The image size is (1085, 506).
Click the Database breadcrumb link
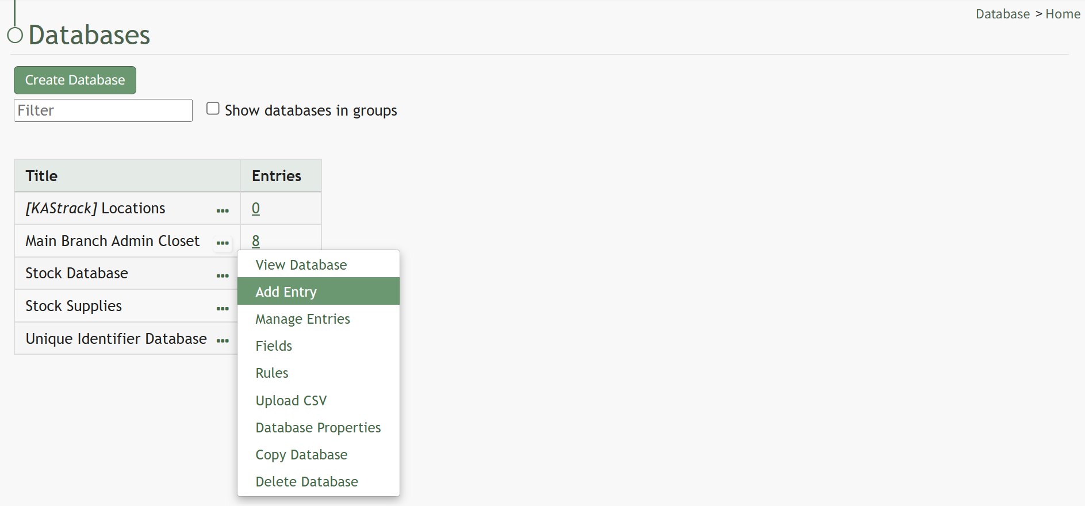tap(1003, 14)
